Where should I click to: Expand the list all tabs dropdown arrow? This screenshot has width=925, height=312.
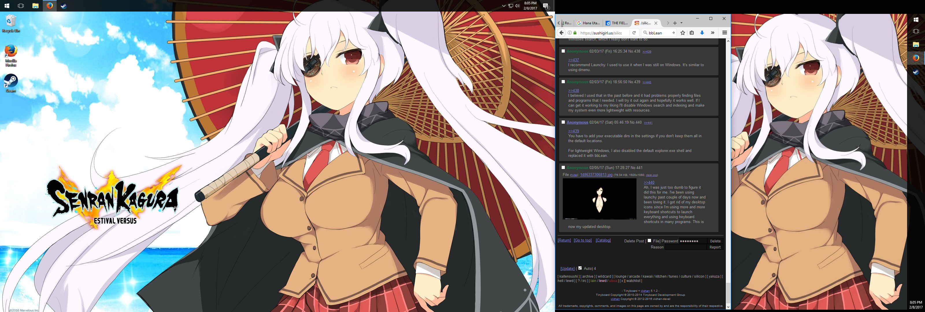coord(681,23)
